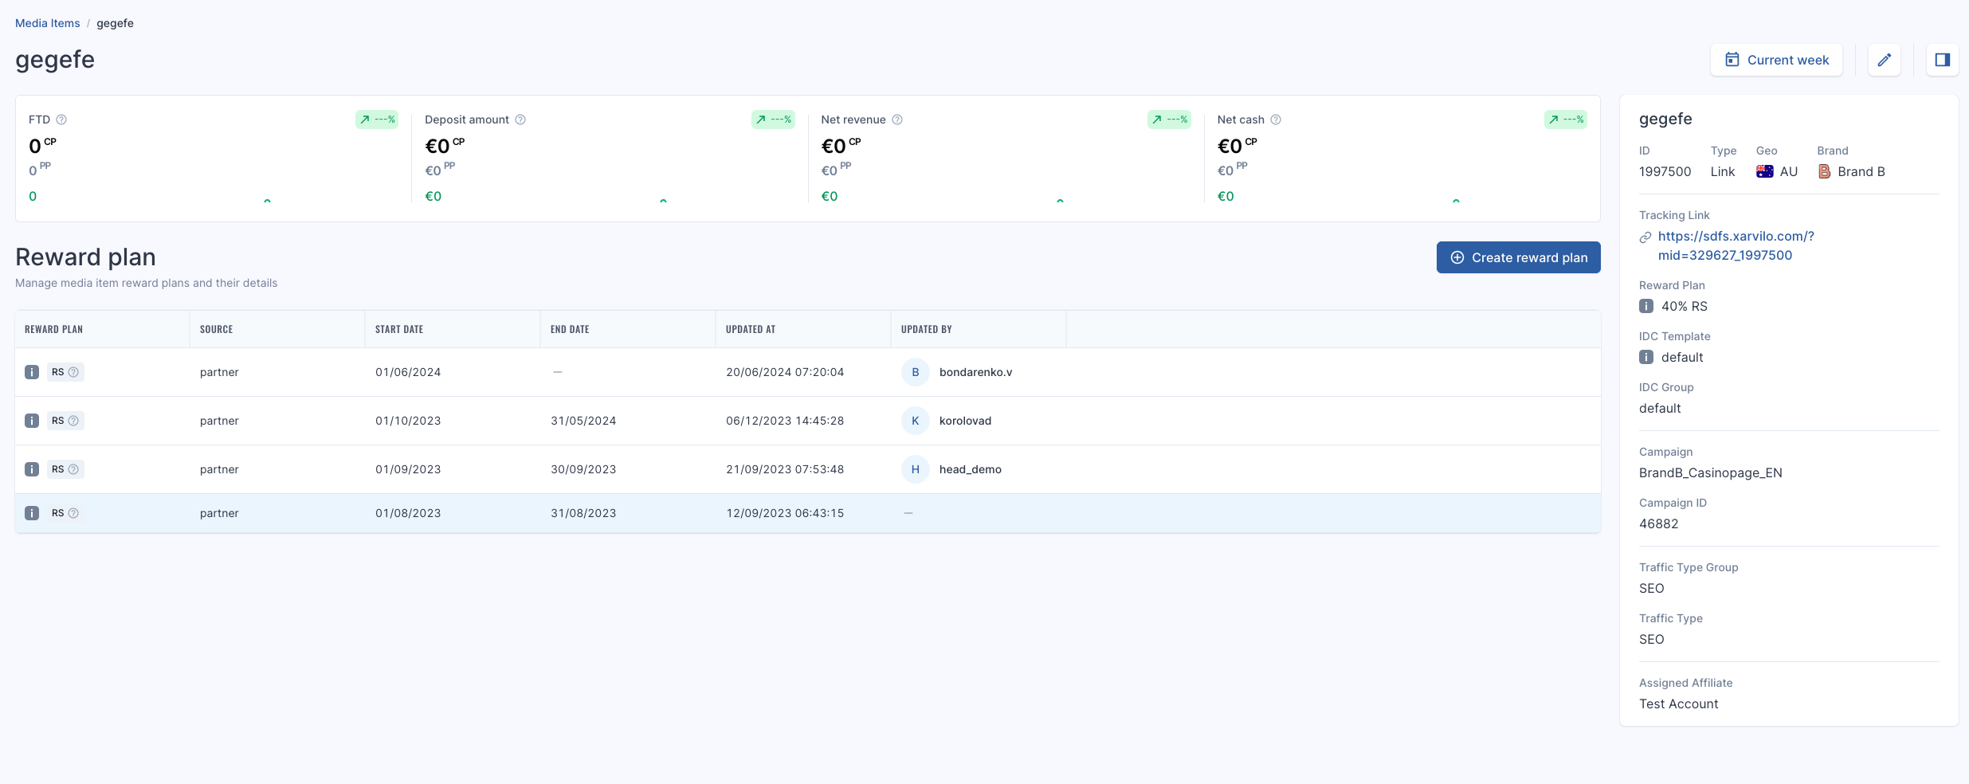
Task: Go to Media Items breadcrumb
Action: (48, 23)
